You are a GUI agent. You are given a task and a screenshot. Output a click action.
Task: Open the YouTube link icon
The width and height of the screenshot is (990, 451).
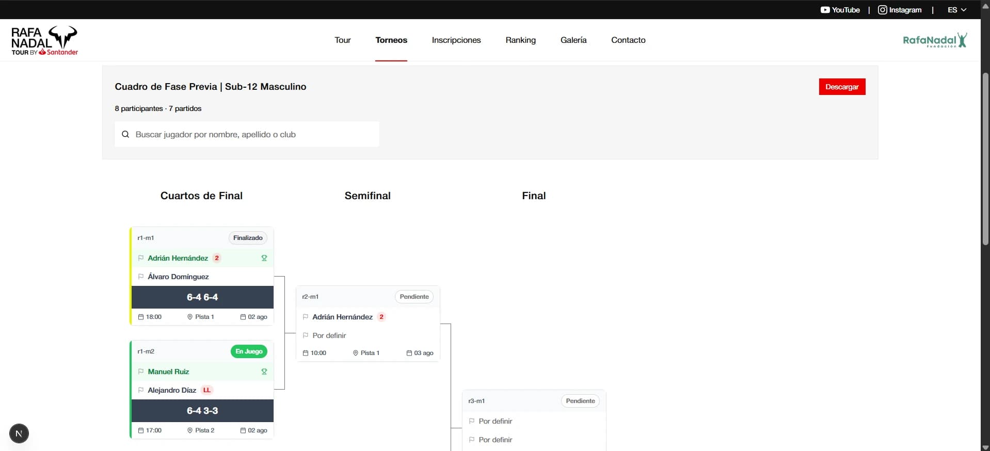click(x=825, y=10)
